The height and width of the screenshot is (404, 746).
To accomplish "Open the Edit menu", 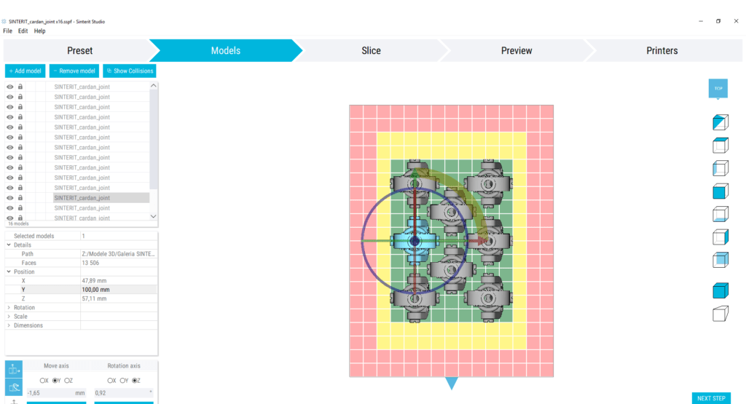I will click(x=23, y=31).
